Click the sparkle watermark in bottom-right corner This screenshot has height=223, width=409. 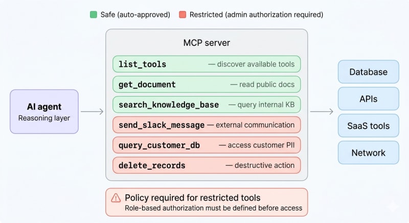coord(394,208)
